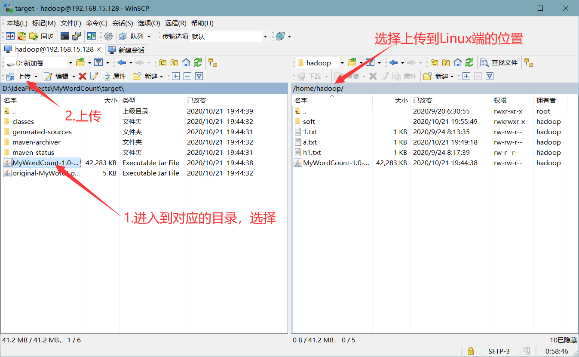Viewport: 579px width, 357px height.
Task: Click the remote open directory folder icon
Action: [x=352, y=63]
